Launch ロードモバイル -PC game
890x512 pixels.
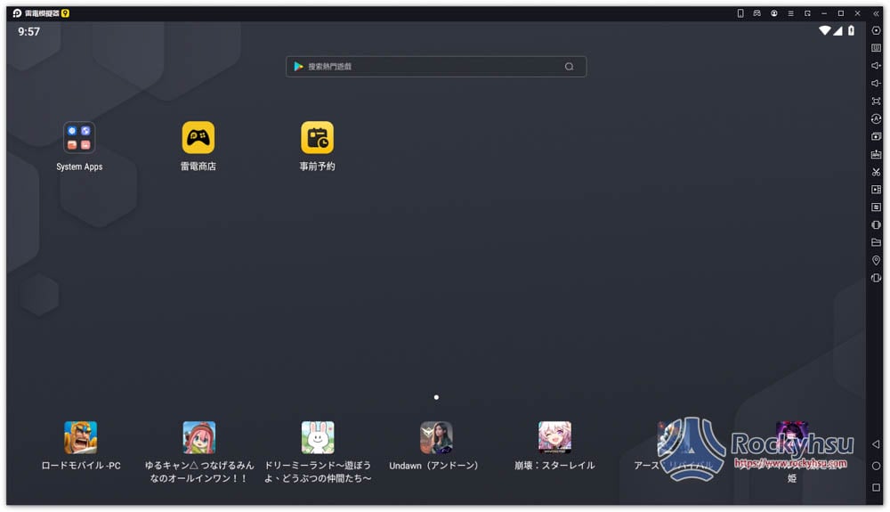(80, 437)
